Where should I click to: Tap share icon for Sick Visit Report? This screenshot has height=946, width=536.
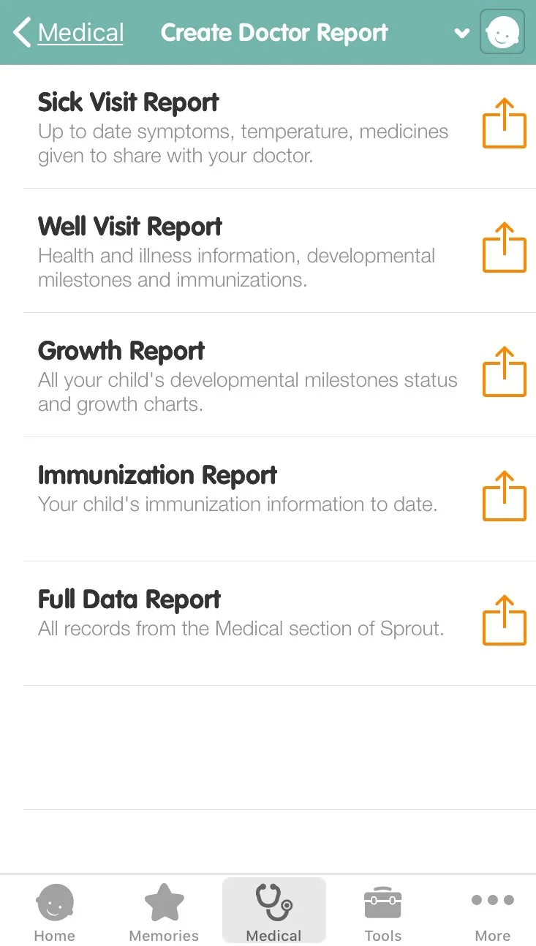505,124
